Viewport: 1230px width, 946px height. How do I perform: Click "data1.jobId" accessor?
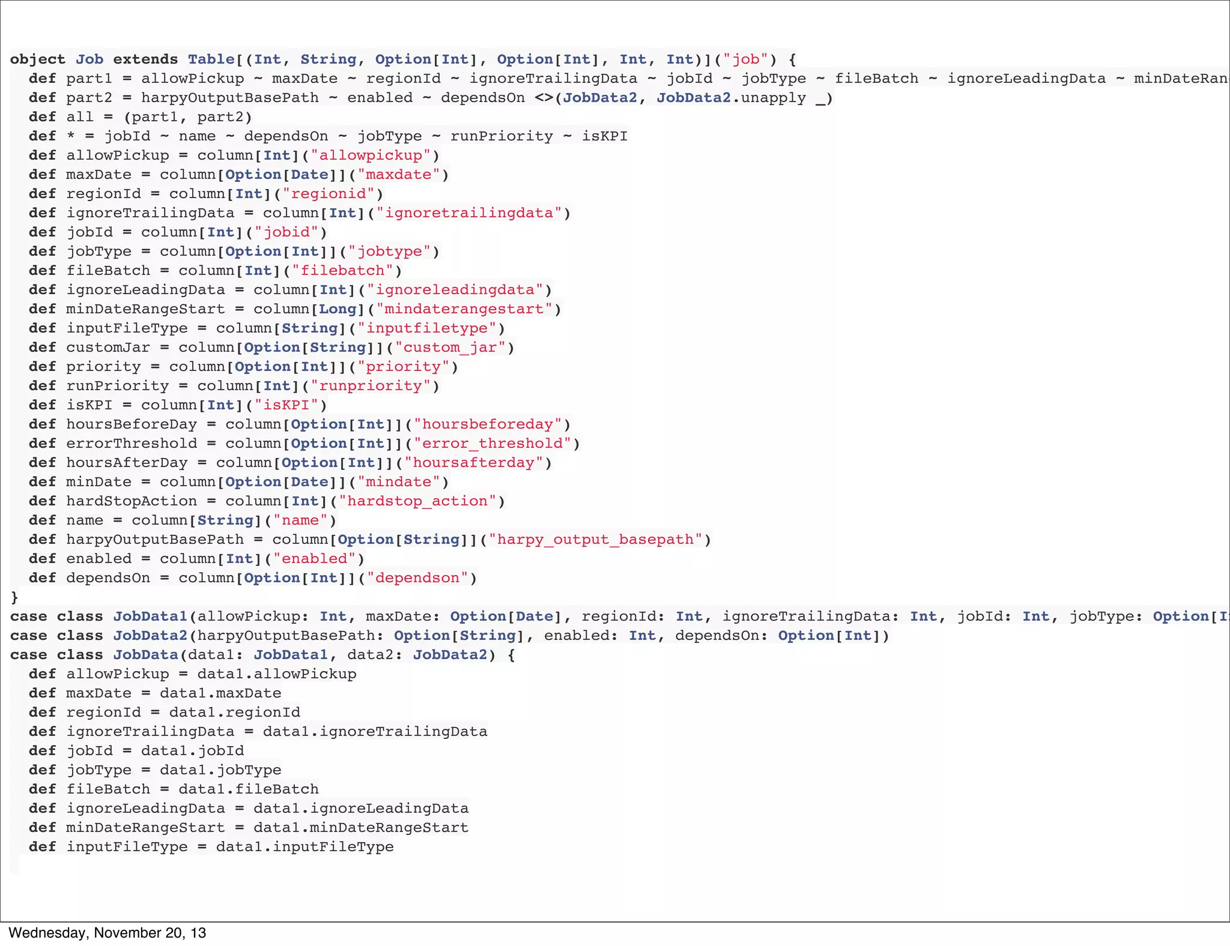click(x=192, y=751)
